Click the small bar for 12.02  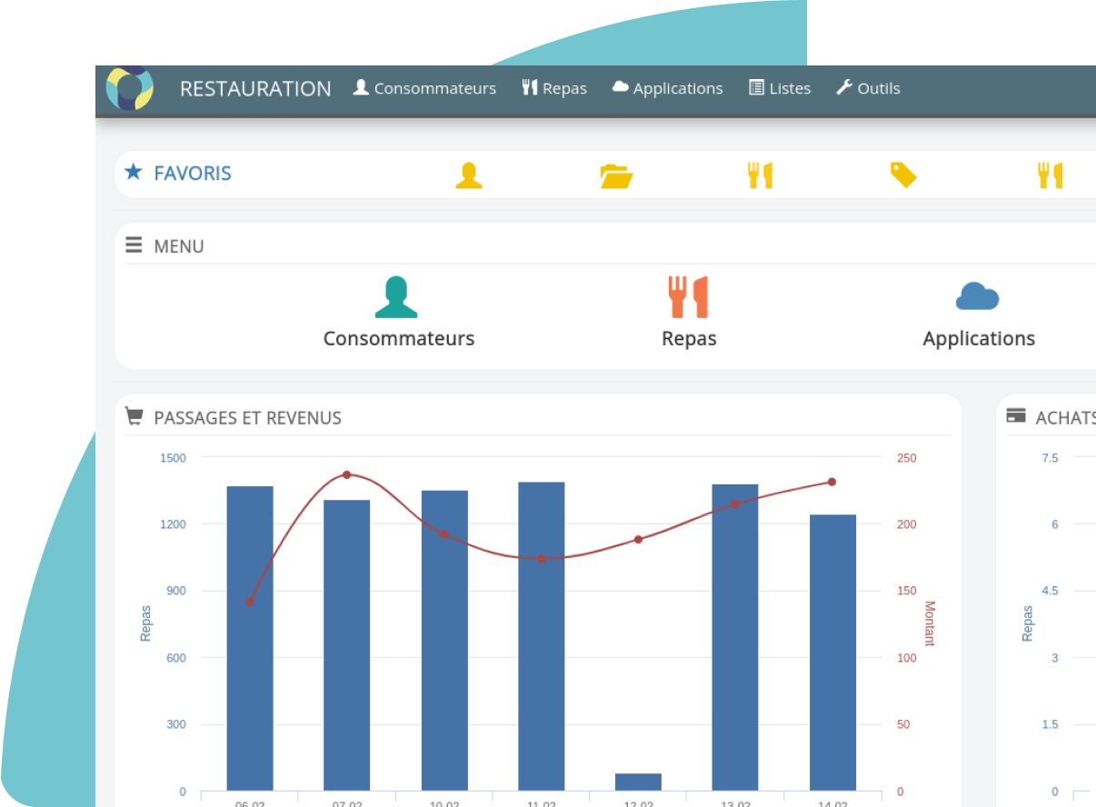[x=638, y=782]
